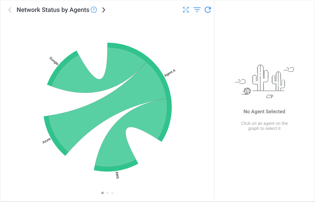Click the cactus desert illustration
The width and height of the screenshot is (315, 202).
(x=264, y=80)
